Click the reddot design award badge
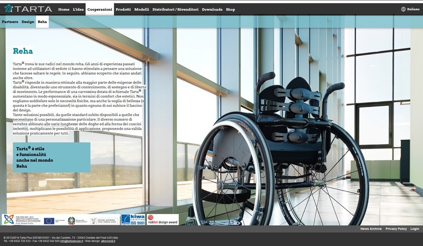The height and width of the screenshot is (246, 423). [x=163, y=219]
